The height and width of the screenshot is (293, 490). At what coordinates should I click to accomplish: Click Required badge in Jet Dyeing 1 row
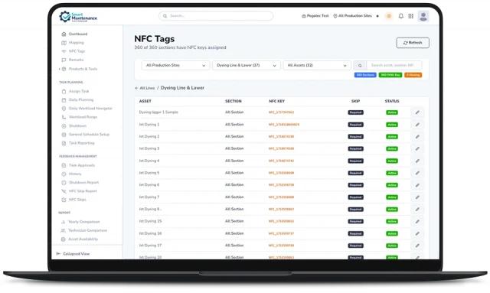(x=355, y=125)
